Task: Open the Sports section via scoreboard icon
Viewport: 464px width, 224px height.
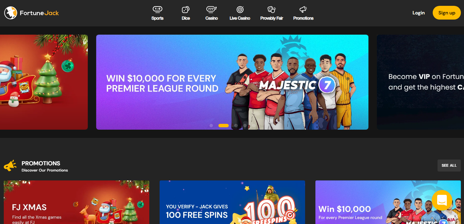Action: [x=158, y=13]
